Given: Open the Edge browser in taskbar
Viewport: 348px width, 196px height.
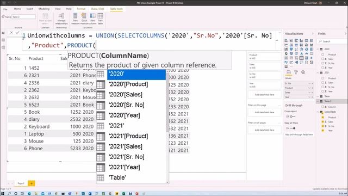Looking at the screenshot, I should point(29,194).
